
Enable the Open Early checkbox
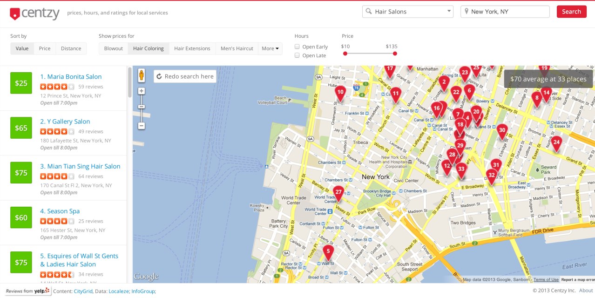pyautogui.click(x=297, y=47)
